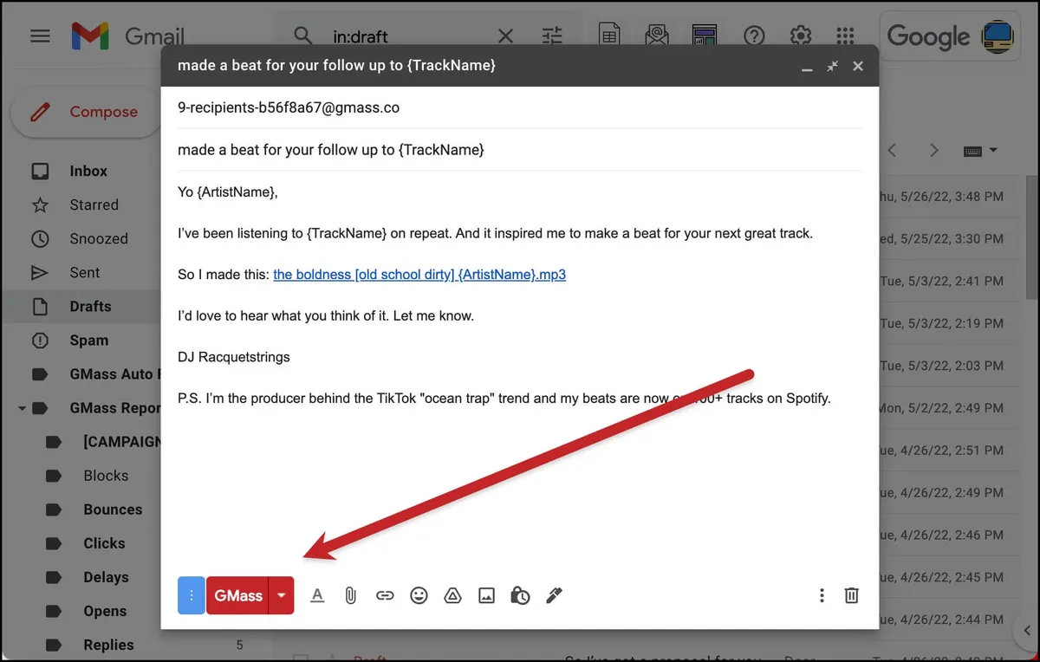The image size is (1040, 662).
Task: Click the red GMass send button
Action: 238,595
